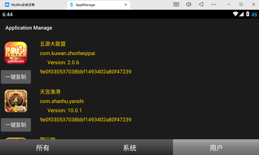The image size is (259, 155).
Task: Click the 五游大联盟 app icon
Action: pos(16,53)
